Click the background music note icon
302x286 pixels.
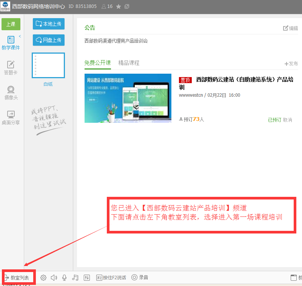point(75,277)
